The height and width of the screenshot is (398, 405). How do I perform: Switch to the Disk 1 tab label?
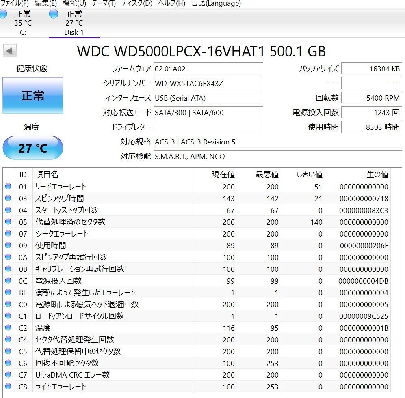click(x=74, y=32)
